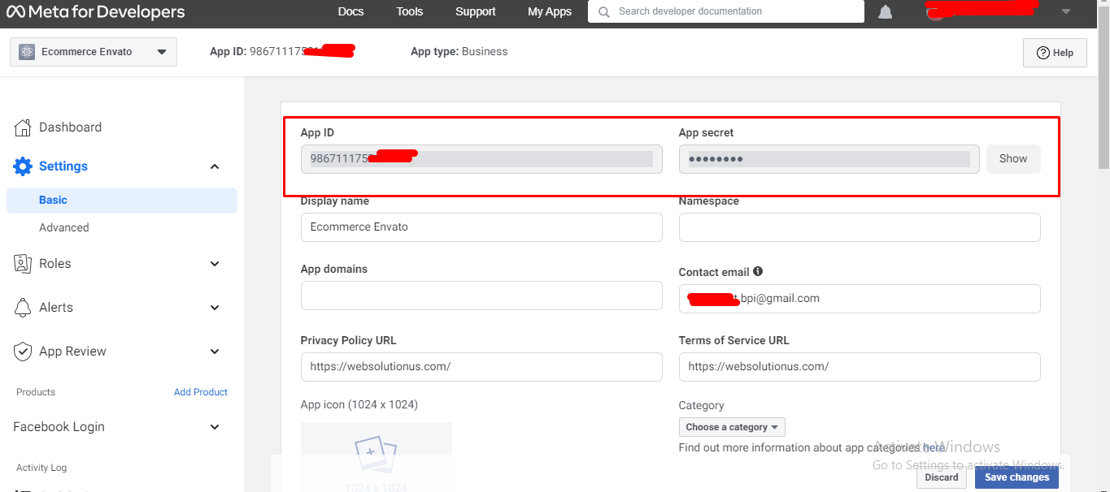The height and width of the screenshot is (492, 1110).
Task: Select the Advanced settings item
Action: point(64,228)
